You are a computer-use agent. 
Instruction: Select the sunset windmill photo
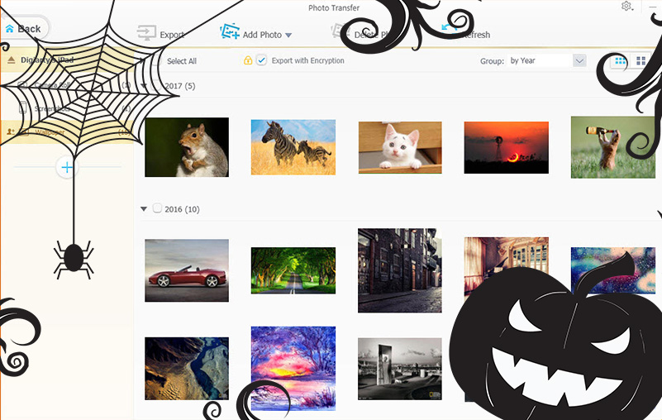506,147
